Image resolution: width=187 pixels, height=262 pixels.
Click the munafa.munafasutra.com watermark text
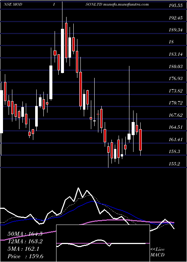[126, 4]
